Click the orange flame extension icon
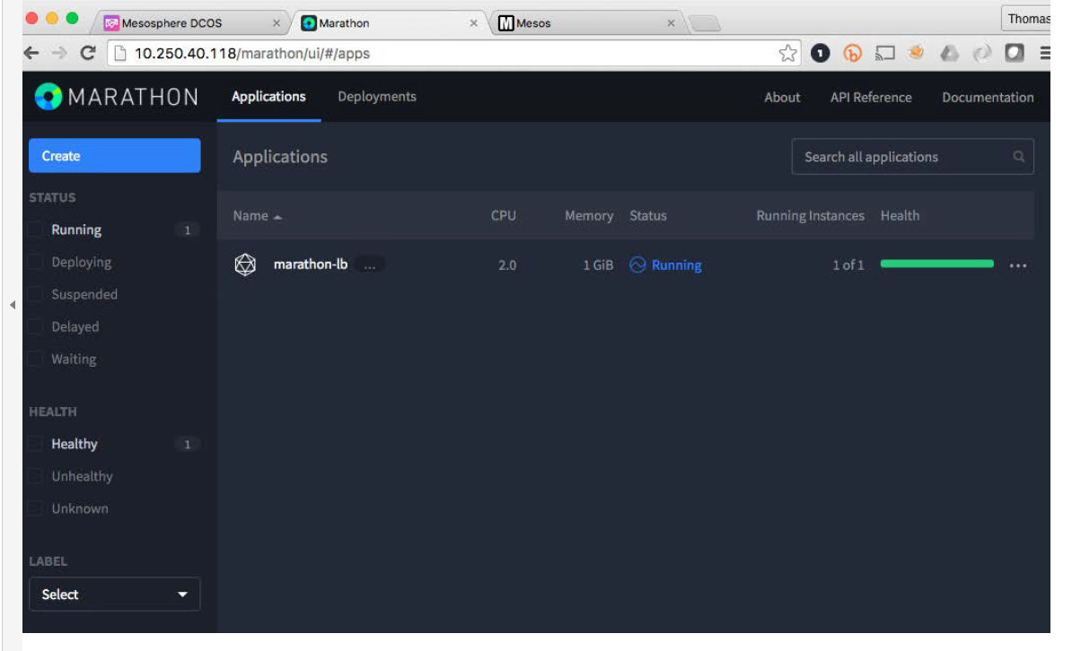1072x651 pixels. point(917,53)
